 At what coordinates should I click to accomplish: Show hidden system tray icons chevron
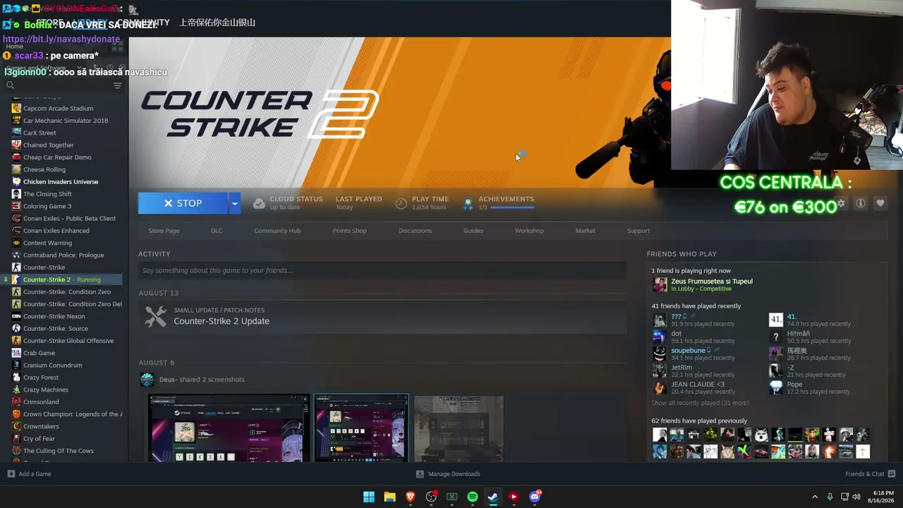pyautogui.click(x=815, y=497)
